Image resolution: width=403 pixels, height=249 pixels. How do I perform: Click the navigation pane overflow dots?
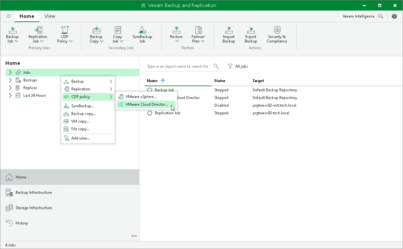(x=134, y=236)
